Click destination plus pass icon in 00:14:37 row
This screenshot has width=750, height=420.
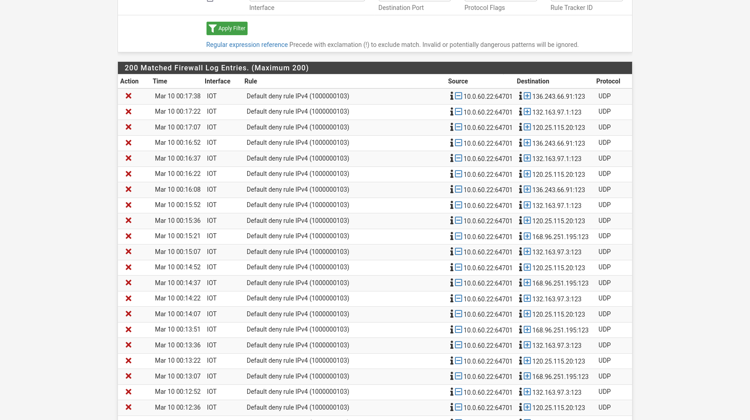point(527,283)
